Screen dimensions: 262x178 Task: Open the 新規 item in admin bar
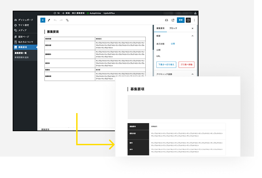(66, 13)
